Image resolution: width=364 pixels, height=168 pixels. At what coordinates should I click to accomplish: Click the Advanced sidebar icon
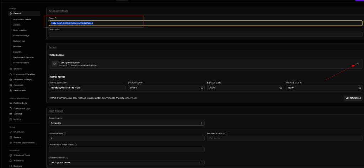point(11,85)
